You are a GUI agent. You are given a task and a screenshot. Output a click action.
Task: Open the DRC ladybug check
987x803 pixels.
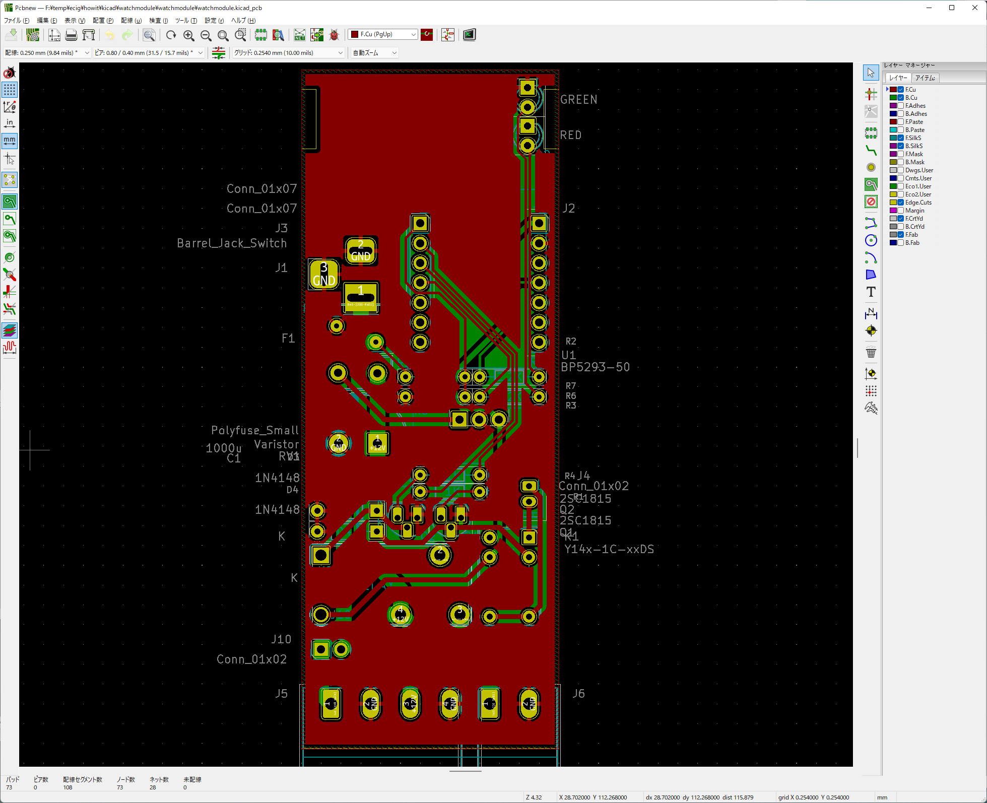click(334, 35)
